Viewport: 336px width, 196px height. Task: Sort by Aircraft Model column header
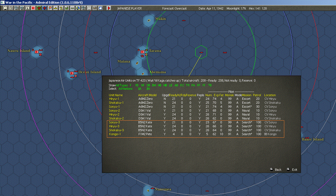point(147,95)
